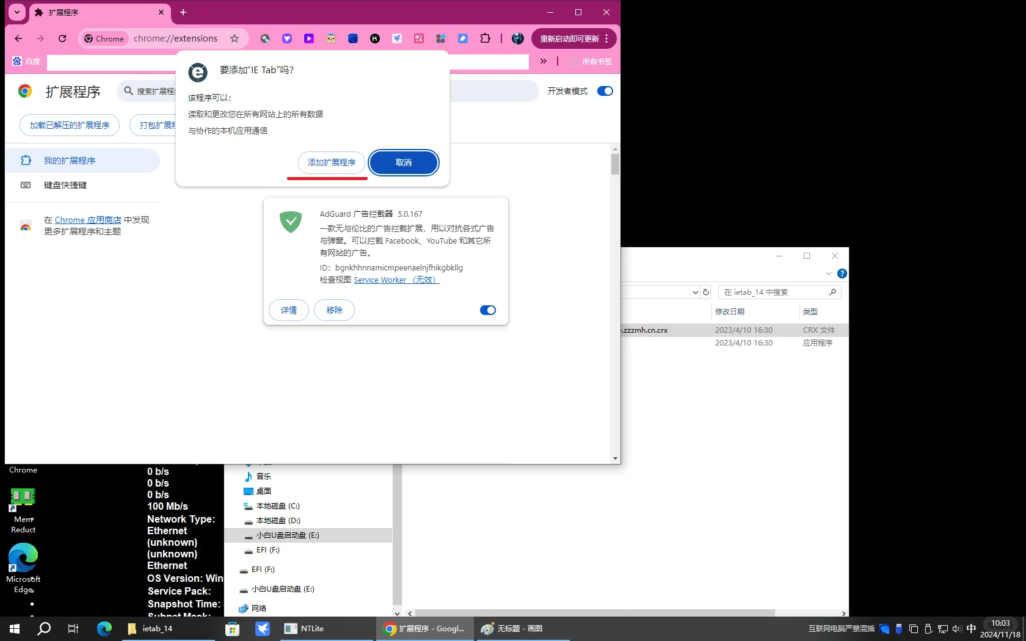Launch Microsoft Edge from the taskbar
1026x641 pixels.
(x=104, y=628)
